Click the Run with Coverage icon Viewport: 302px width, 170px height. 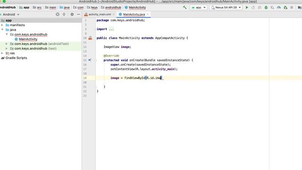[x=272, y=8]
